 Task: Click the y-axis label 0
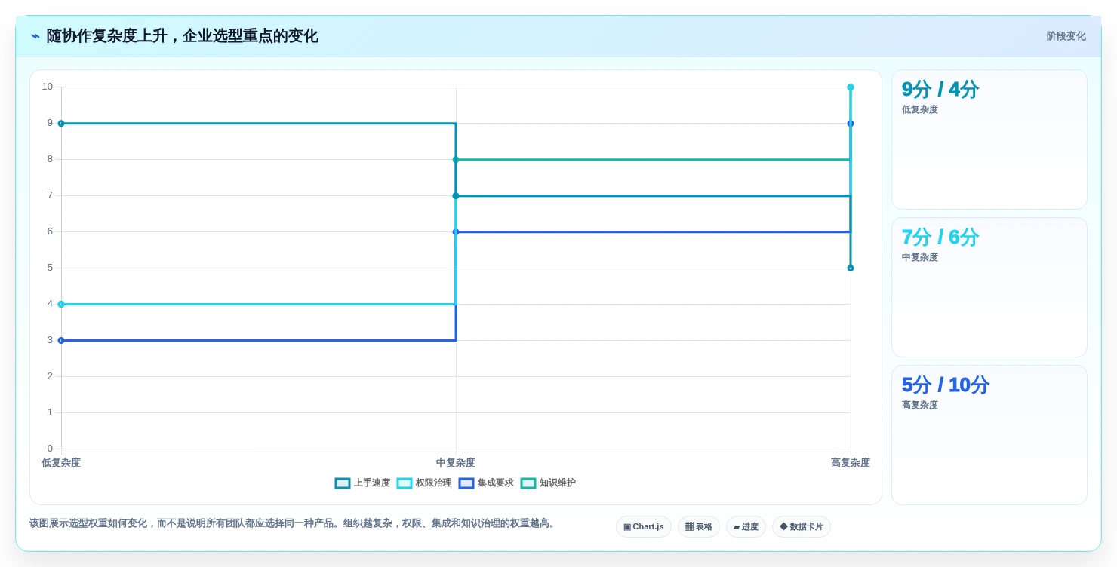click(x=50, y=449)
